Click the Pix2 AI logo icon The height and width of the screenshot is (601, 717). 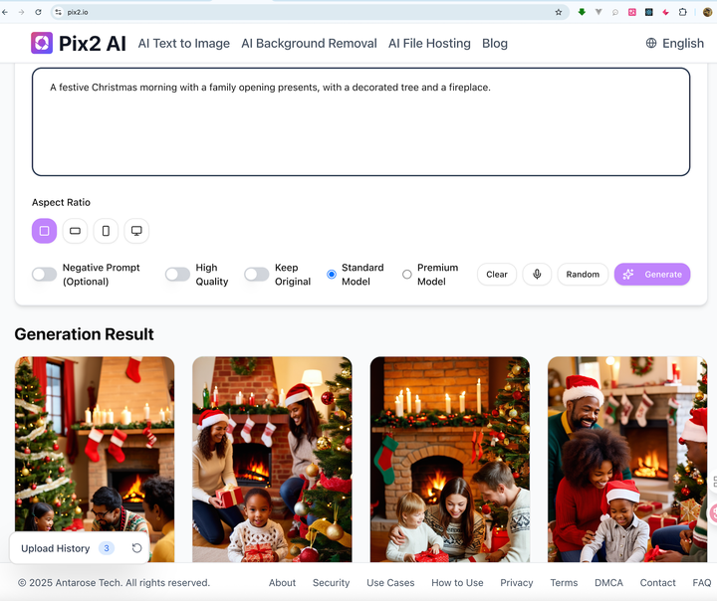[42, 43]
